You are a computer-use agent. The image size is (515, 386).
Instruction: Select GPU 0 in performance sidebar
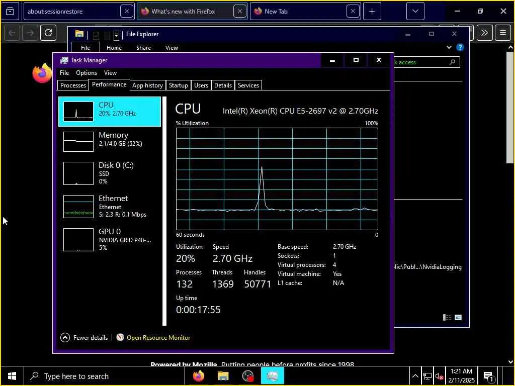point(109,239)
